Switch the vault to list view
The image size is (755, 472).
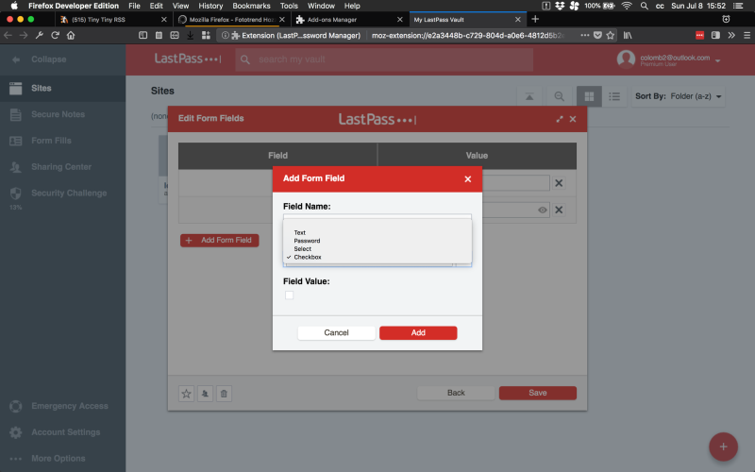[x=614, y=96]
